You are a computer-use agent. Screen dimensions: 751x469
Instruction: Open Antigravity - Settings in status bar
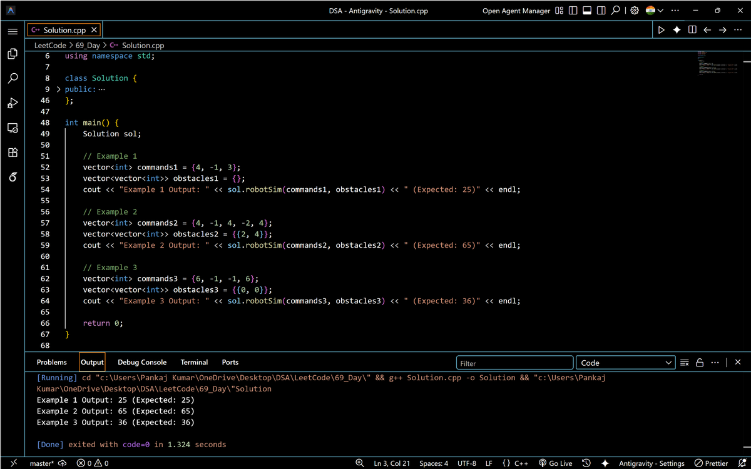point(651,463)
